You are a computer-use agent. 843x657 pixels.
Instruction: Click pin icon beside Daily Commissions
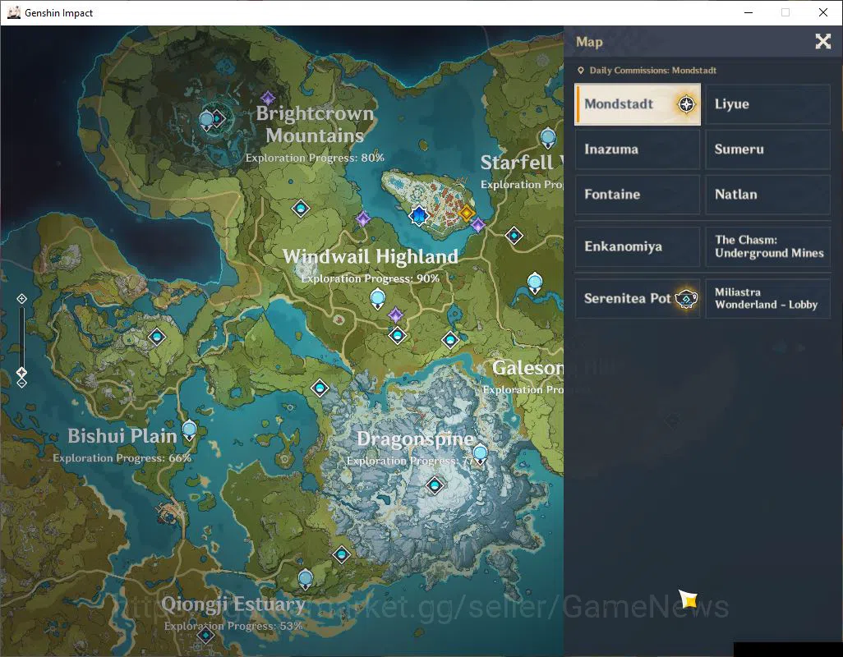[581, 71]
